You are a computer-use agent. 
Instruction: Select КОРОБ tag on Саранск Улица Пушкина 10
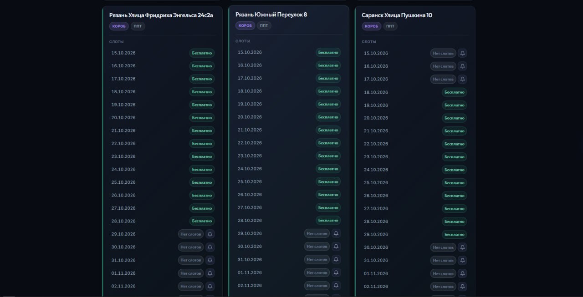[x=372, y=26]
